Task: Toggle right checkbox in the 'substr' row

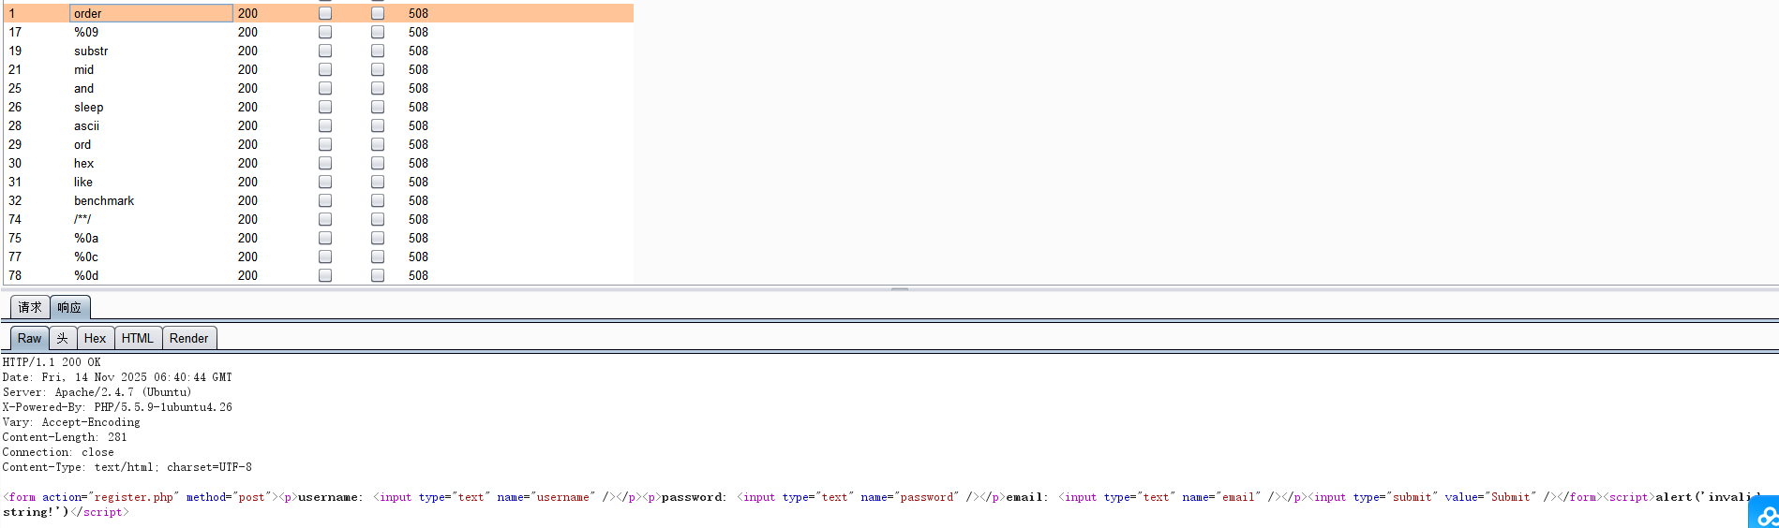Action: [x=378, y=51]
